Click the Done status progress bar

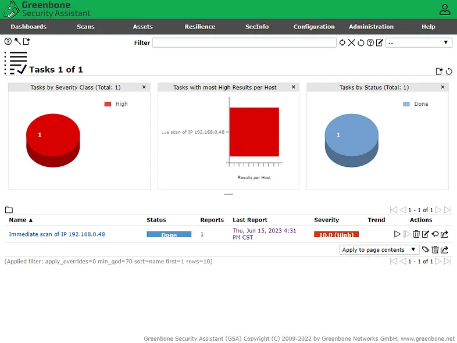click(x=169, y=234)
